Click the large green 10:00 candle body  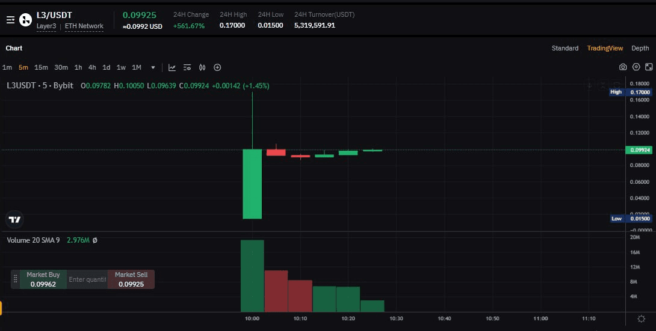click(x=252, y=184)
